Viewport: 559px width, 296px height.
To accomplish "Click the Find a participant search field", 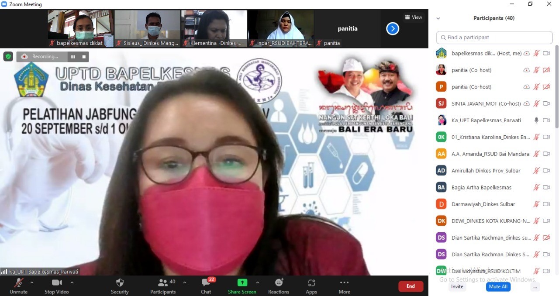I will point(494,38).
